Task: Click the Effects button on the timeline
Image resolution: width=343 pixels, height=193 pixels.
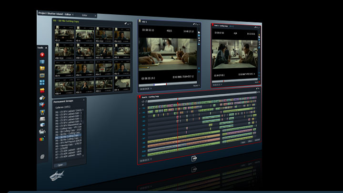Action: point(250,141)
